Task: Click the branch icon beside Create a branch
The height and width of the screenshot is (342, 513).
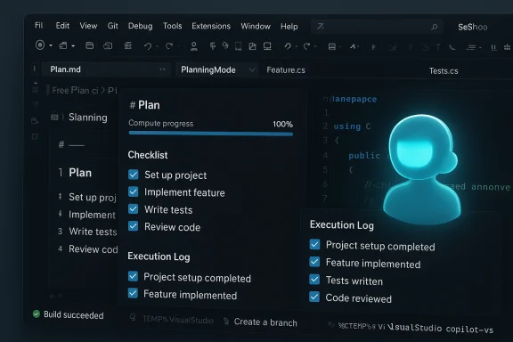Action: (x=226, y=322)
